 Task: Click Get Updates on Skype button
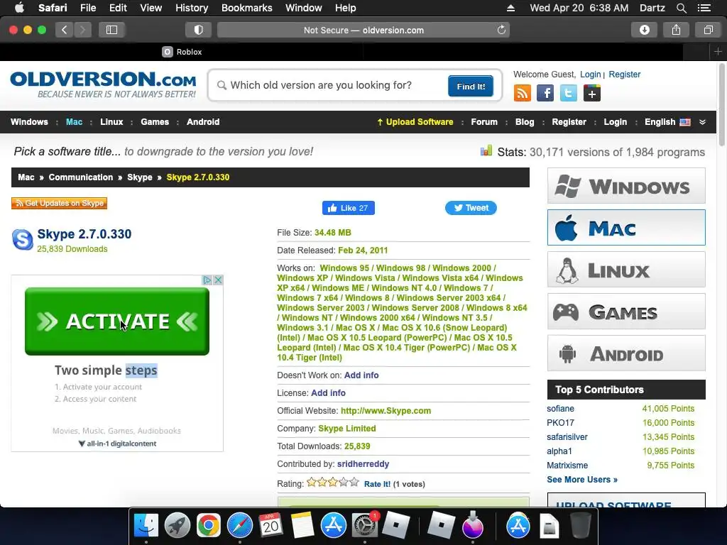60,203
